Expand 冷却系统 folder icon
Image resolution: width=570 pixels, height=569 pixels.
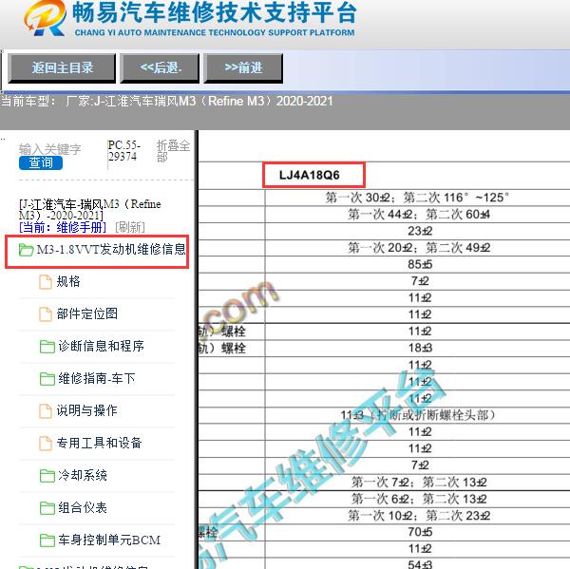(47, 476)
